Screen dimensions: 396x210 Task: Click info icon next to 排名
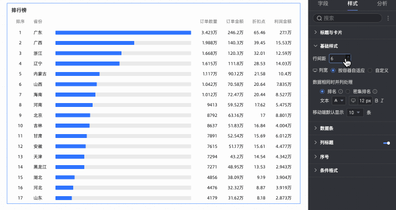(341, 91)
